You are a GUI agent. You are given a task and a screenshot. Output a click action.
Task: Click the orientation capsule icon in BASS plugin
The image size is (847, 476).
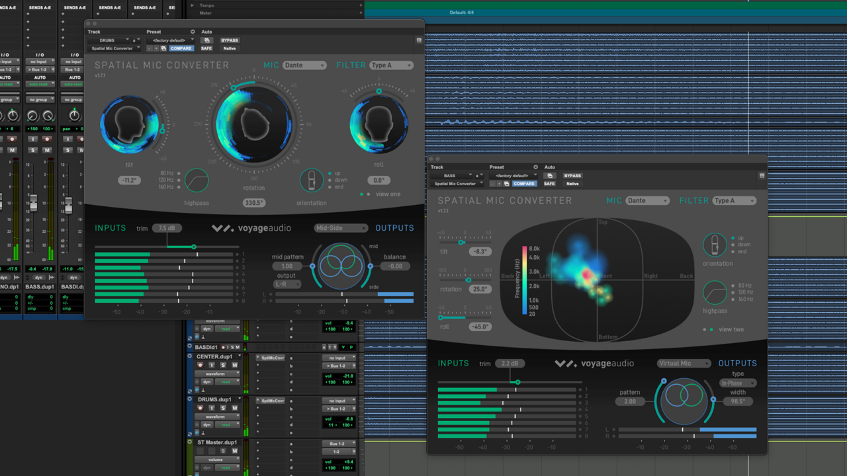pyautogui.click(x=717, y=246)
